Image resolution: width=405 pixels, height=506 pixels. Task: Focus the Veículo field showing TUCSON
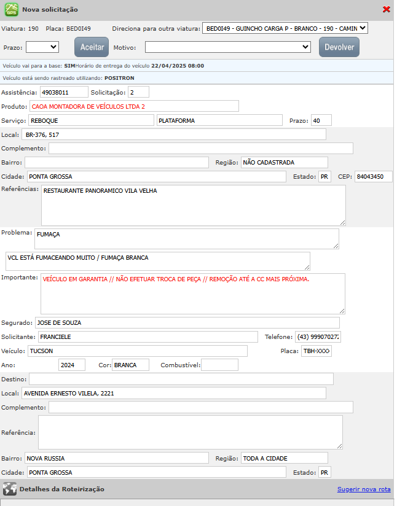click(137, 351)
